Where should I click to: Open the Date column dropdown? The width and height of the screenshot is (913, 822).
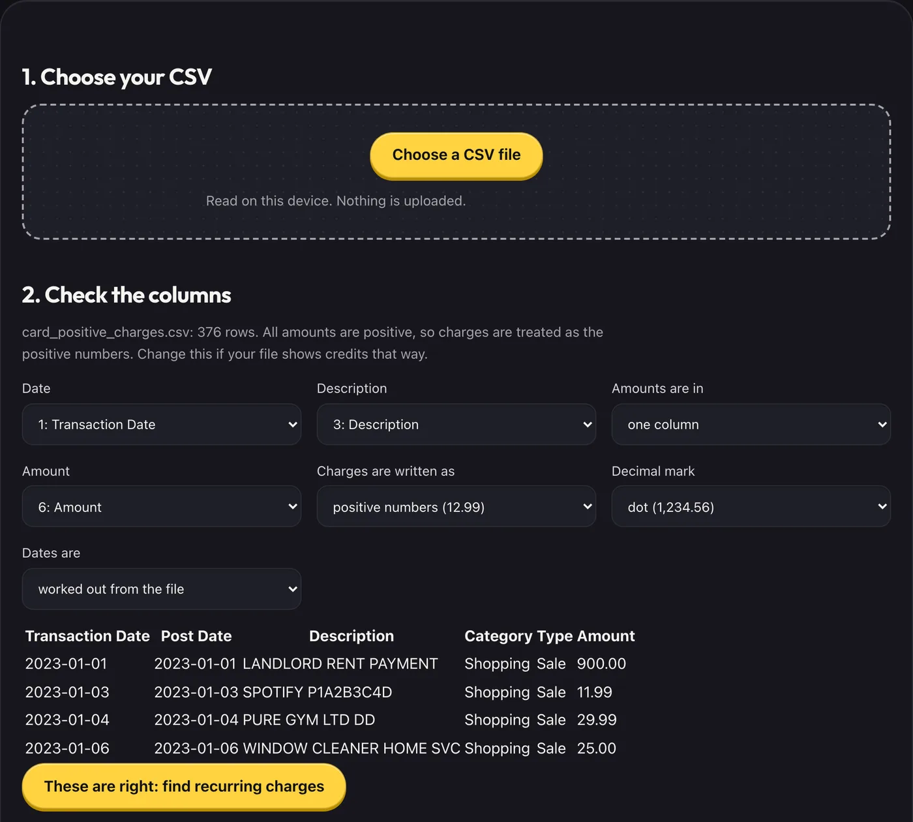(162, 425)
